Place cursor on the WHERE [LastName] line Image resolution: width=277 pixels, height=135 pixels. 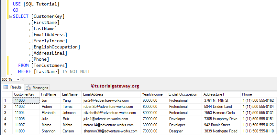pyautogui.click(x=54, y=72)
